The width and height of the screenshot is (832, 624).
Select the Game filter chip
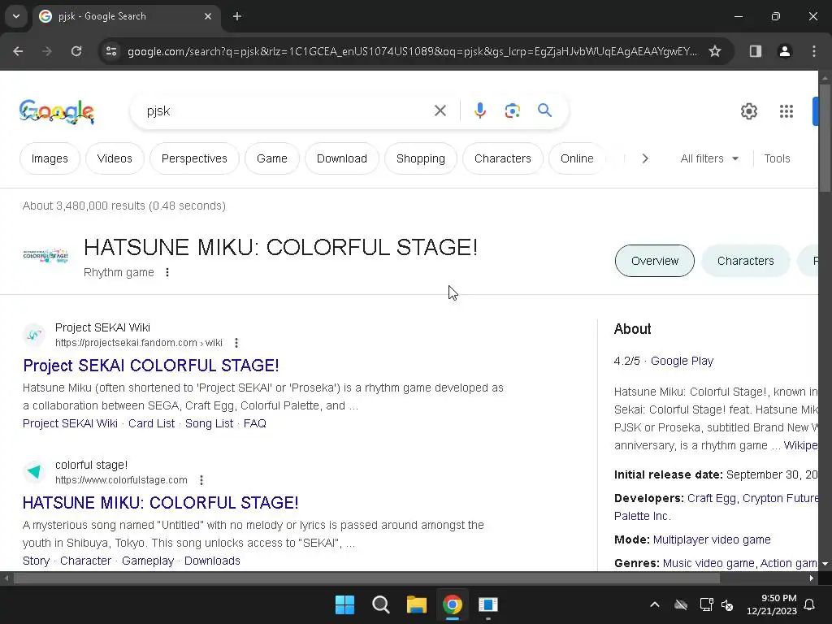(271, 158)
